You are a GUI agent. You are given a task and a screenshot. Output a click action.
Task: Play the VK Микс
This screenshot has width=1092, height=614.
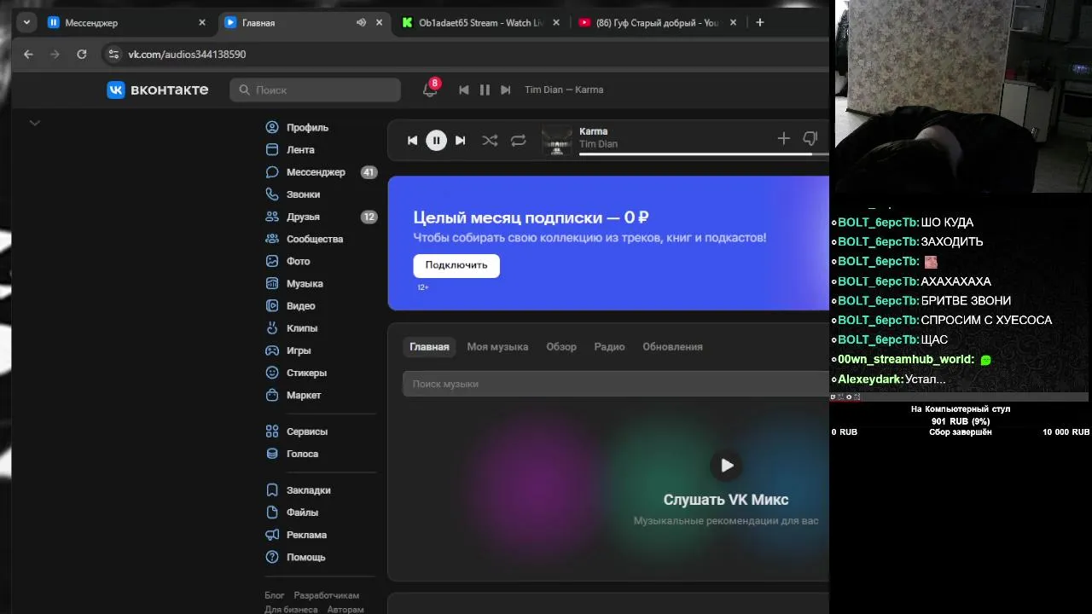click(727, 466)
